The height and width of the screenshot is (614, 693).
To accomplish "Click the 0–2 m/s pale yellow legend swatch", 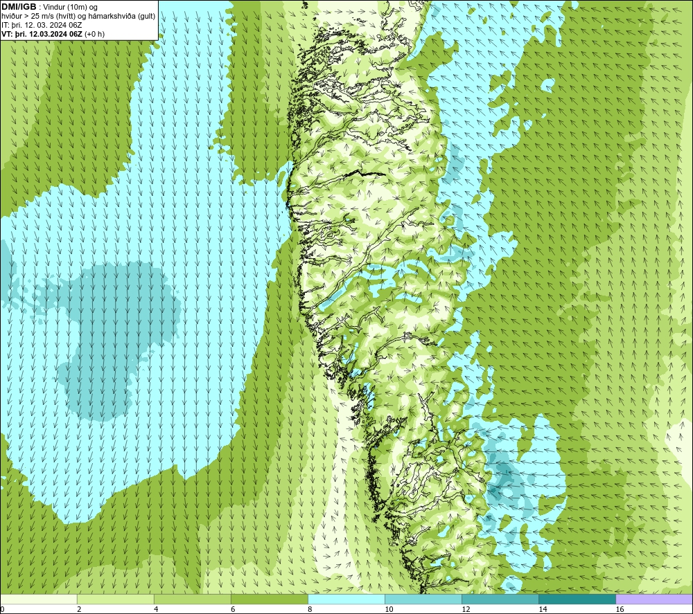I will (x=39, y=599).
